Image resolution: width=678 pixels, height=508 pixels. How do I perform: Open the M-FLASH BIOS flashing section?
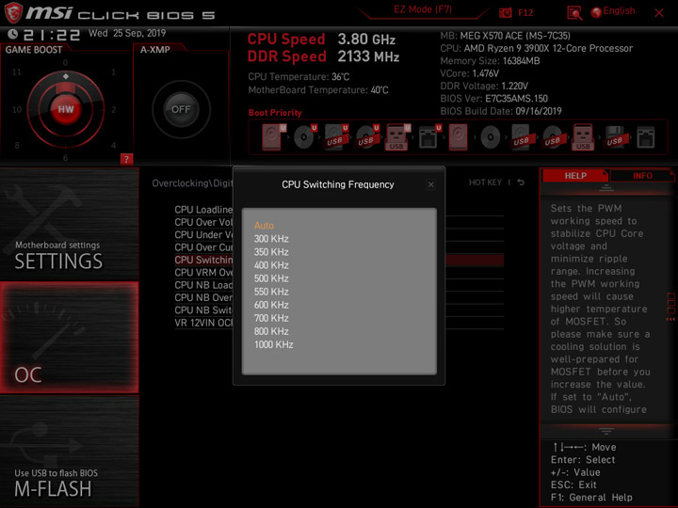point(69,451)
